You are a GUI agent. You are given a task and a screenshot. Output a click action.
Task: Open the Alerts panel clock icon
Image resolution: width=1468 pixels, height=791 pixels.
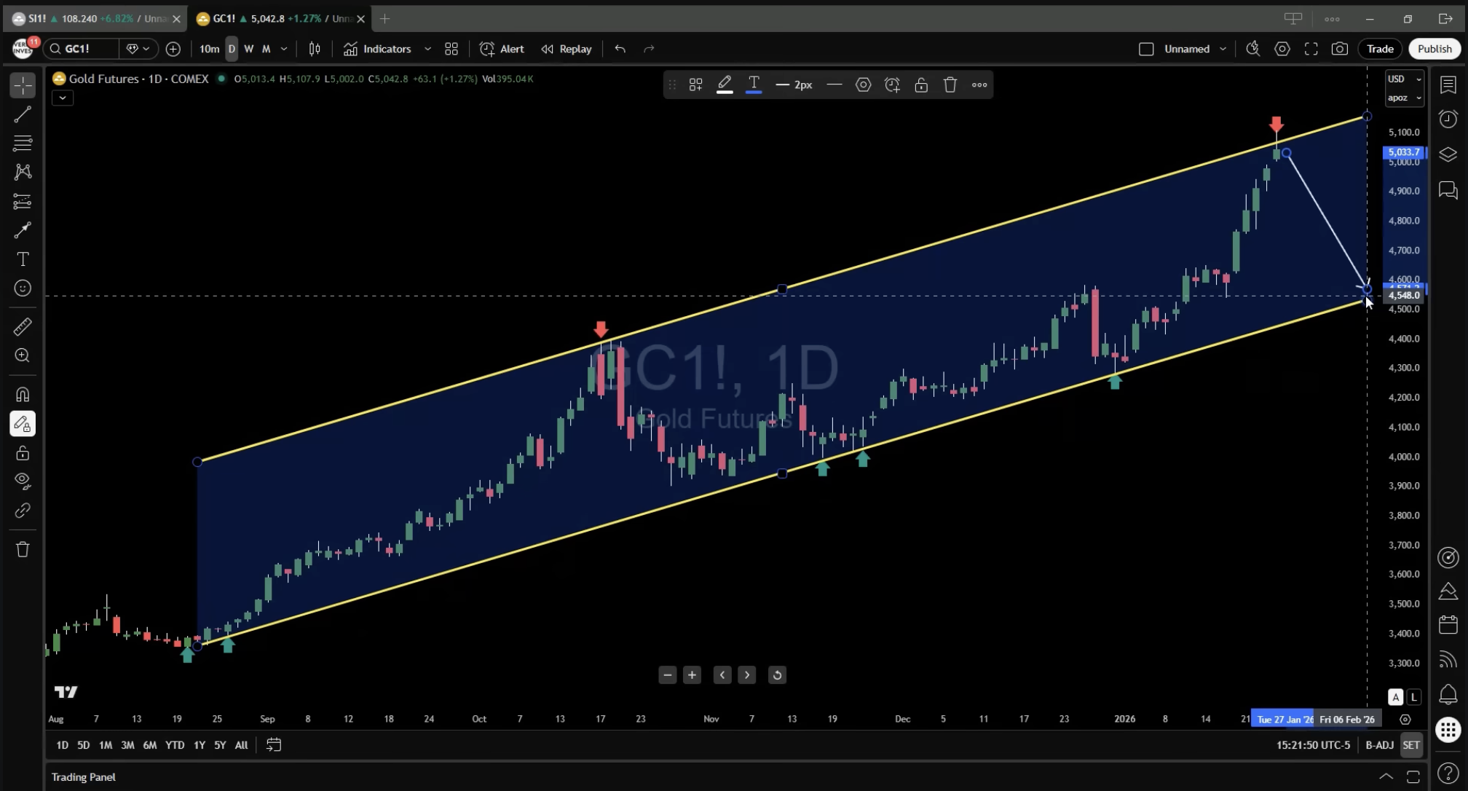tap(1448, 119)
